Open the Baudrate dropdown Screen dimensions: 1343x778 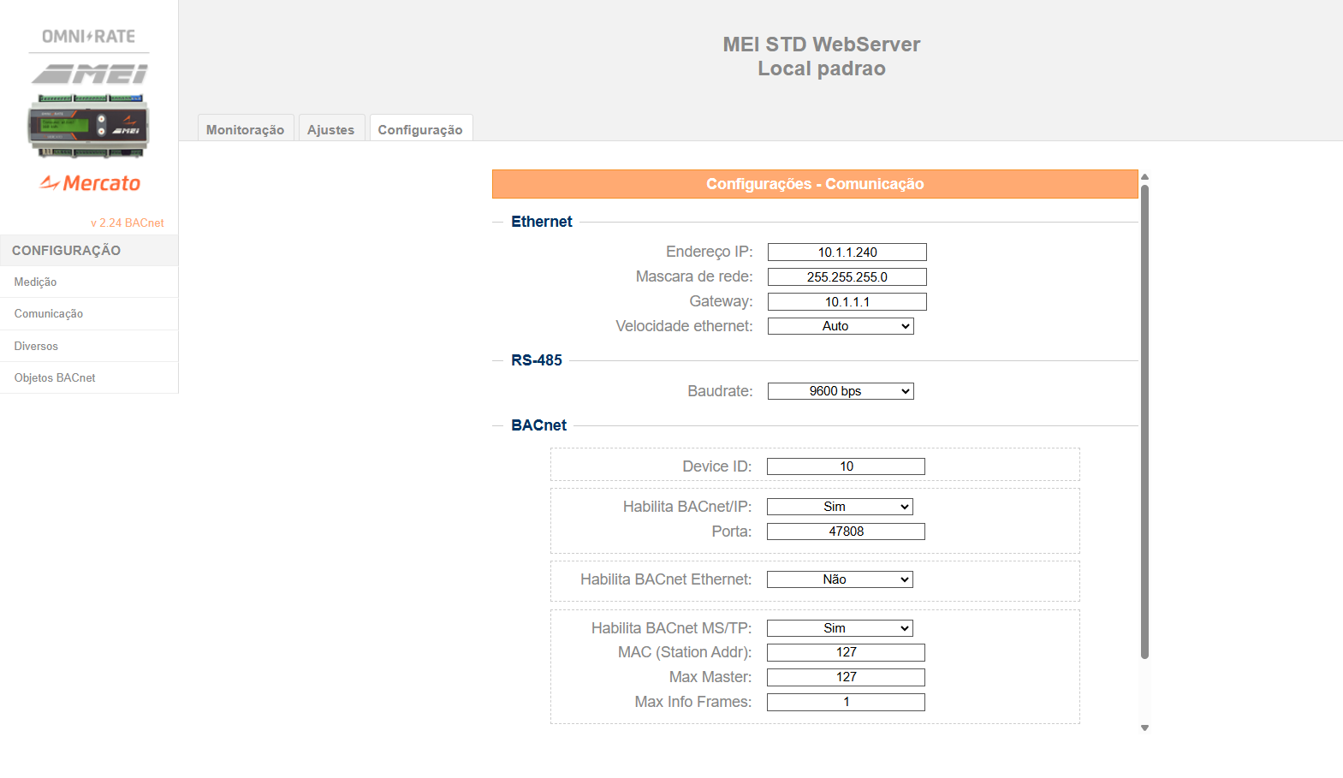click(x=841, y=391)
